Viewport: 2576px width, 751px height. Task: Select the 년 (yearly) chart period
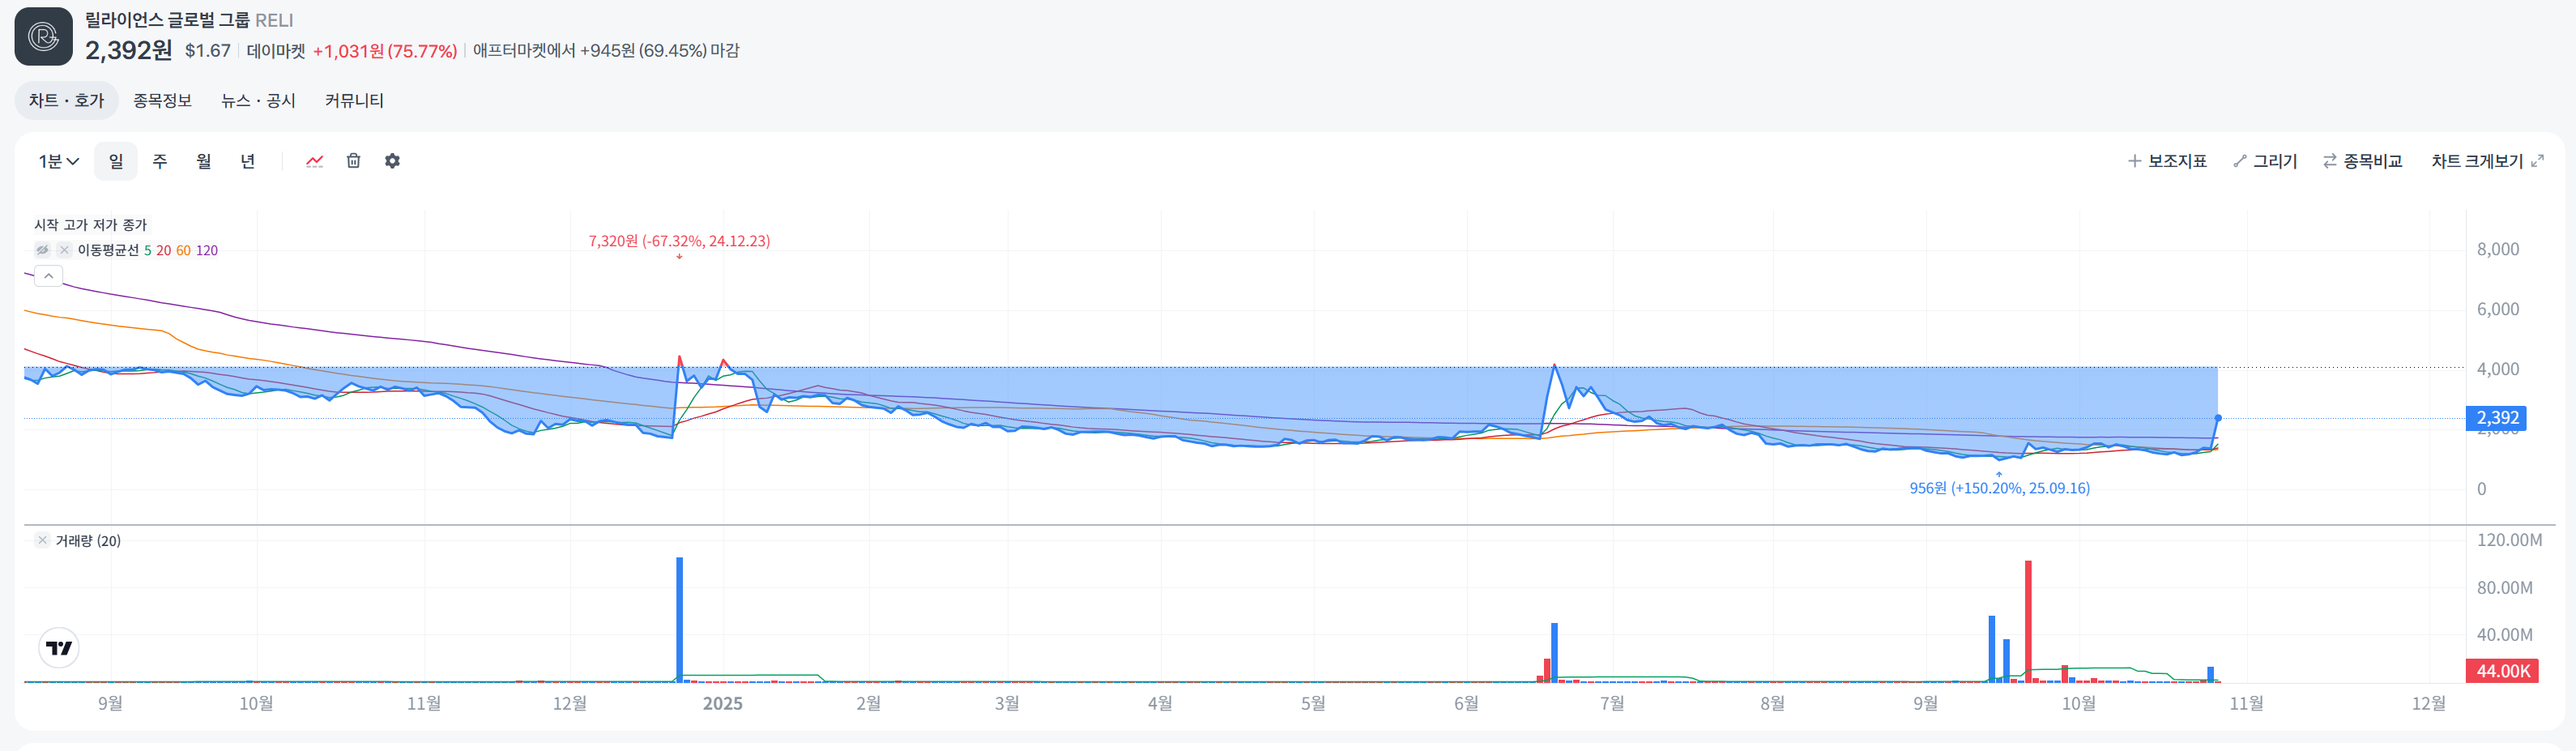pyautogui.click(x=248, y=161)
